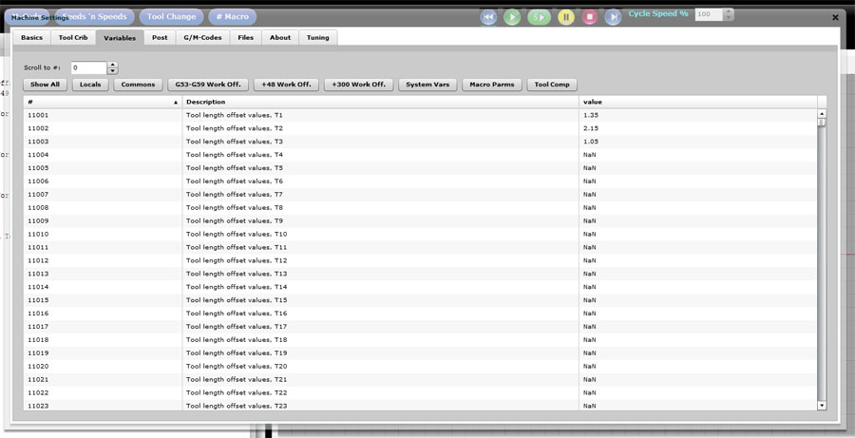The height and width of the screenshot is (438, 855).
Task: Select the T2 value cell showing 2.15
Action: (698, 128)
